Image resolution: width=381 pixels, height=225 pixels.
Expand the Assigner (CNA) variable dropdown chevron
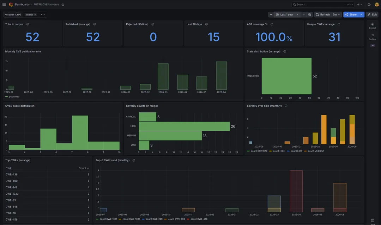point(44,14)
